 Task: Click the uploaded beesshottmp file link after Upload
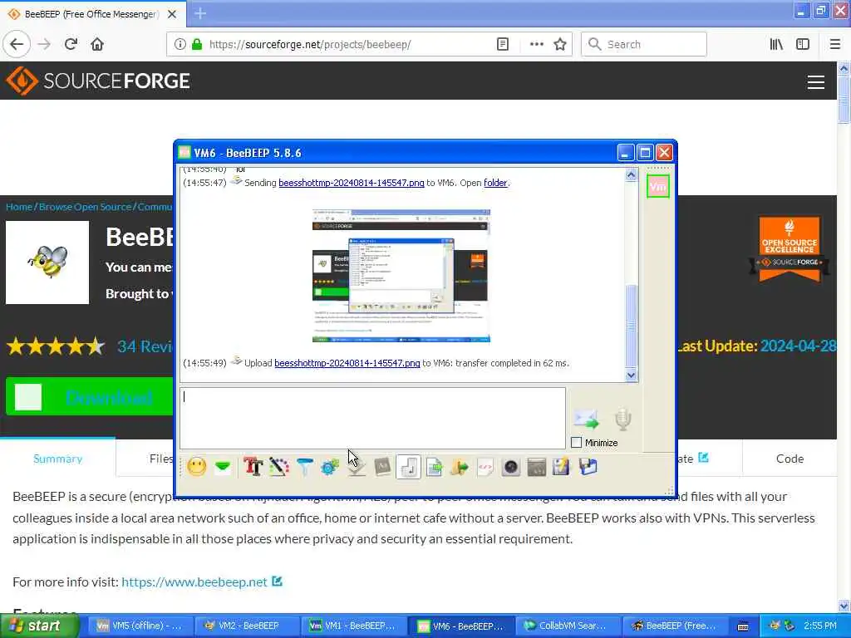[x=347, y=363]
